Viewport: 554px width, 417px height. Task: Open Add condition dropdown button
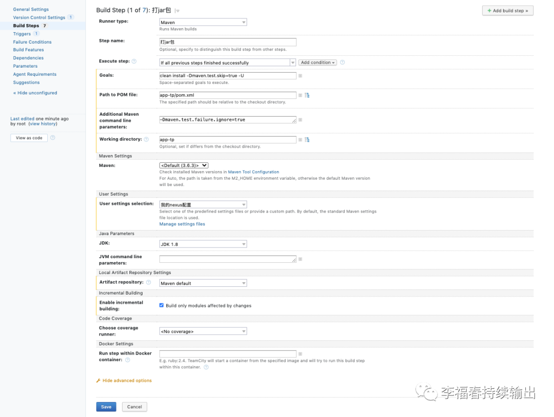coord(318,62)
